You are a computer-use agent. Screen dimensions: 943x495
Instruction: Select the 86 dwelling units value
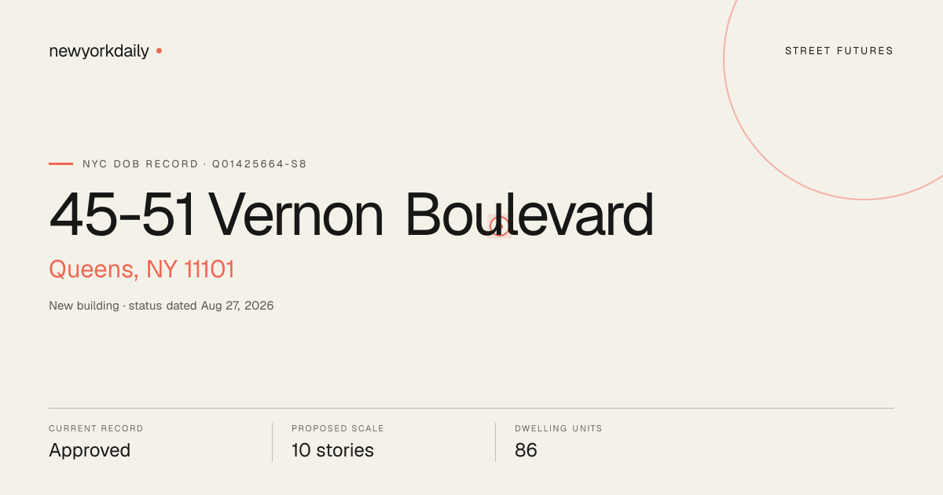pyautogui.click(x=526, y=450)
